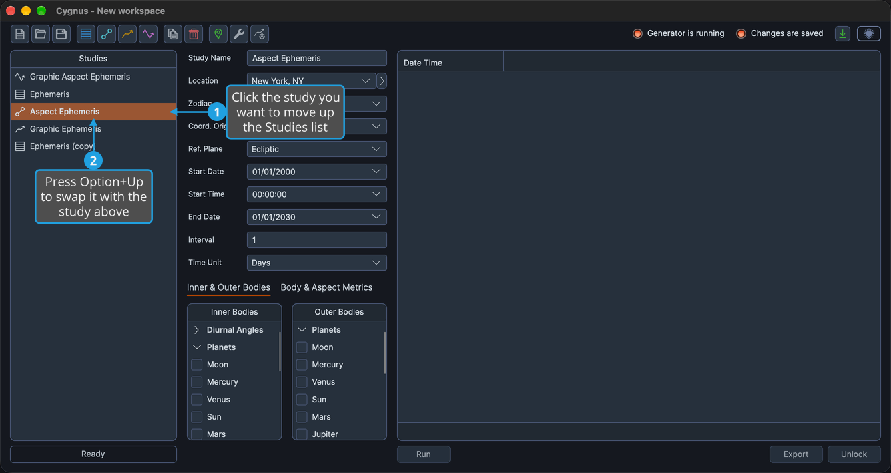The image size is (891, 473).
Task: Open the Start Date picker dropdown
Action: click(376, 172)
